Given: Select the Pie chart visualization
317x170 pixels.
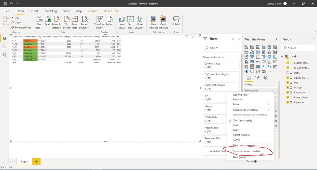Looking at the screenshot, I should [263, 57].
